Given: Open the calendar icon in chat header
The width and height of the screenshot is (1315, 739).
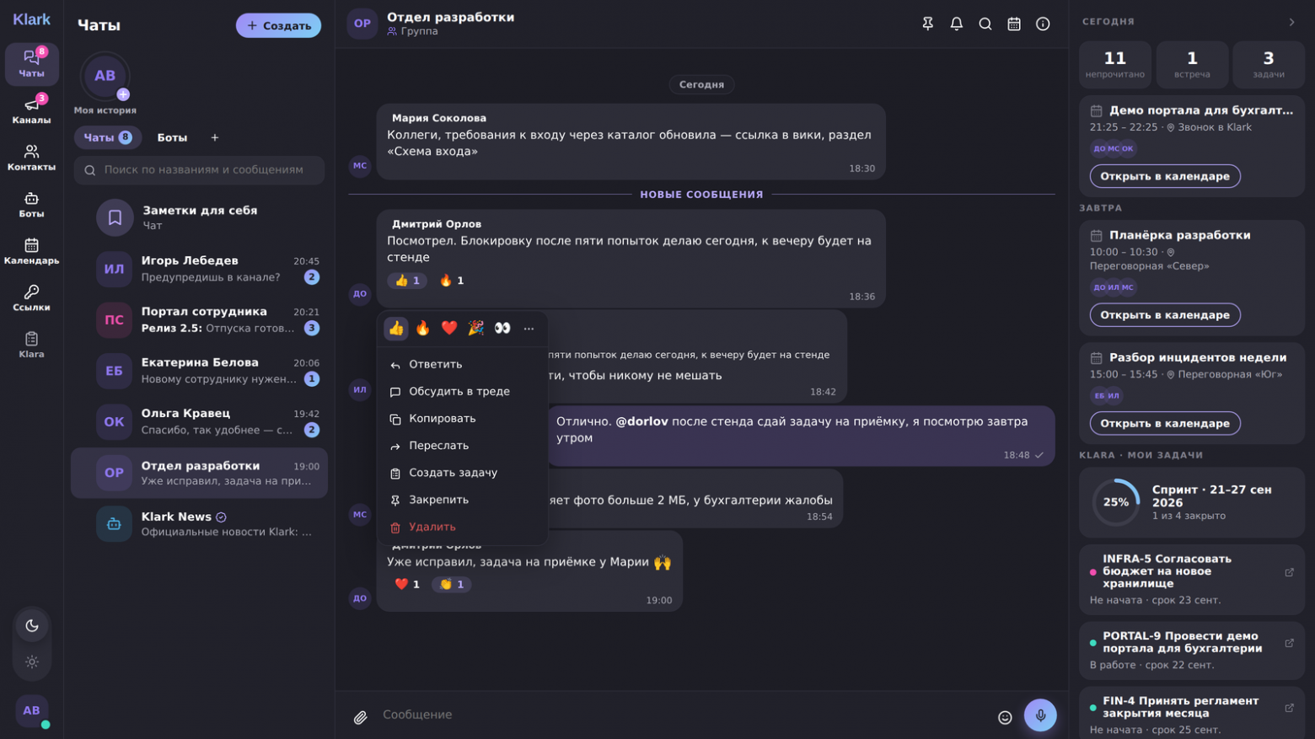Looking at the screenshot, I should [1014, 24].
